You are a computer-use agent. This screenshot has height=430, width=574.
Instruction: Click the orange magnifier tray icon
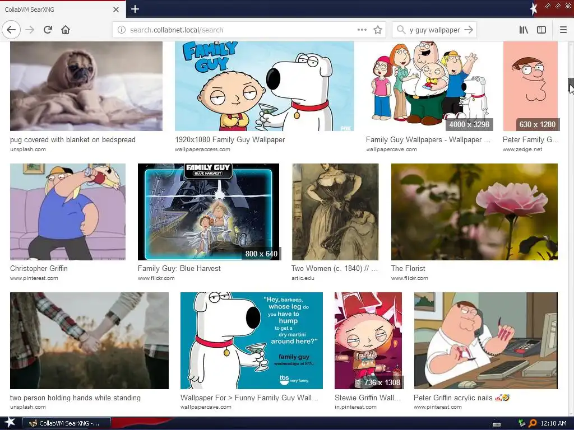(x=533, y=423)
